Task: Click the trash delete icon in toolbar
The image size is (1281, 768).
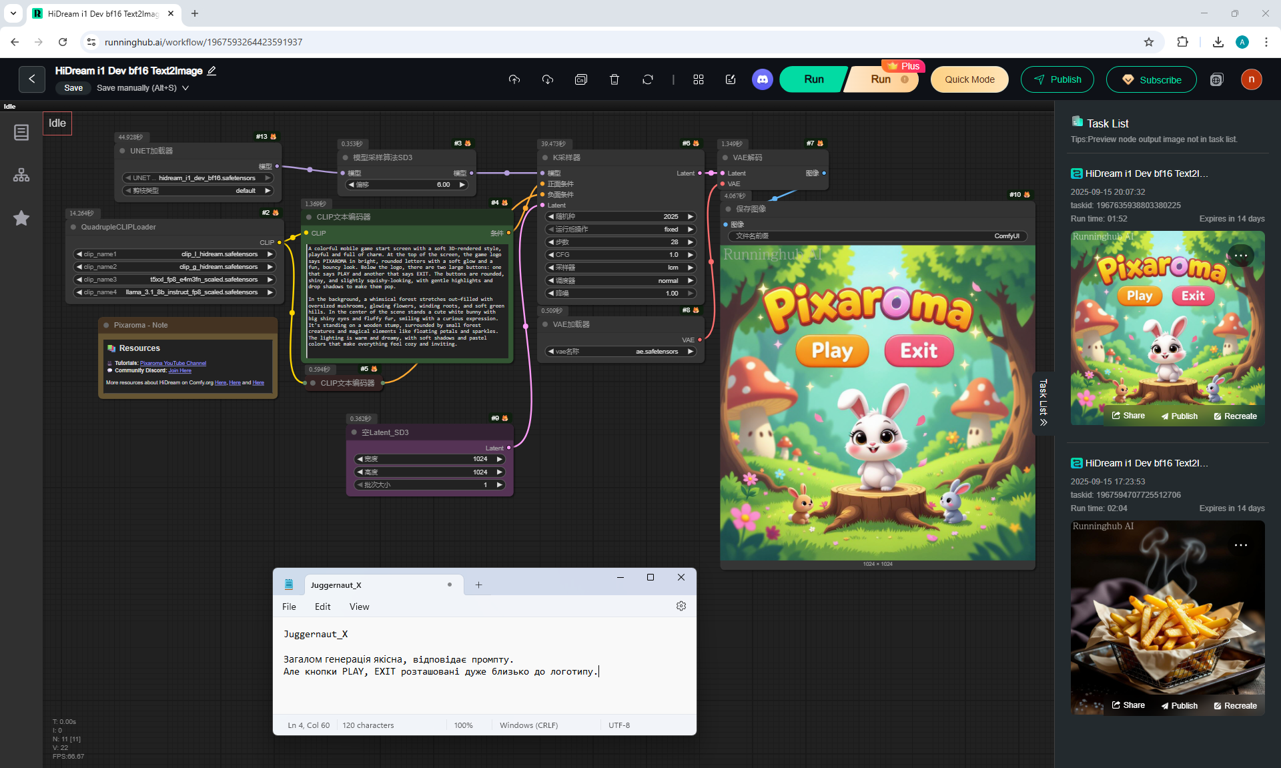Action: pos(614,79)
